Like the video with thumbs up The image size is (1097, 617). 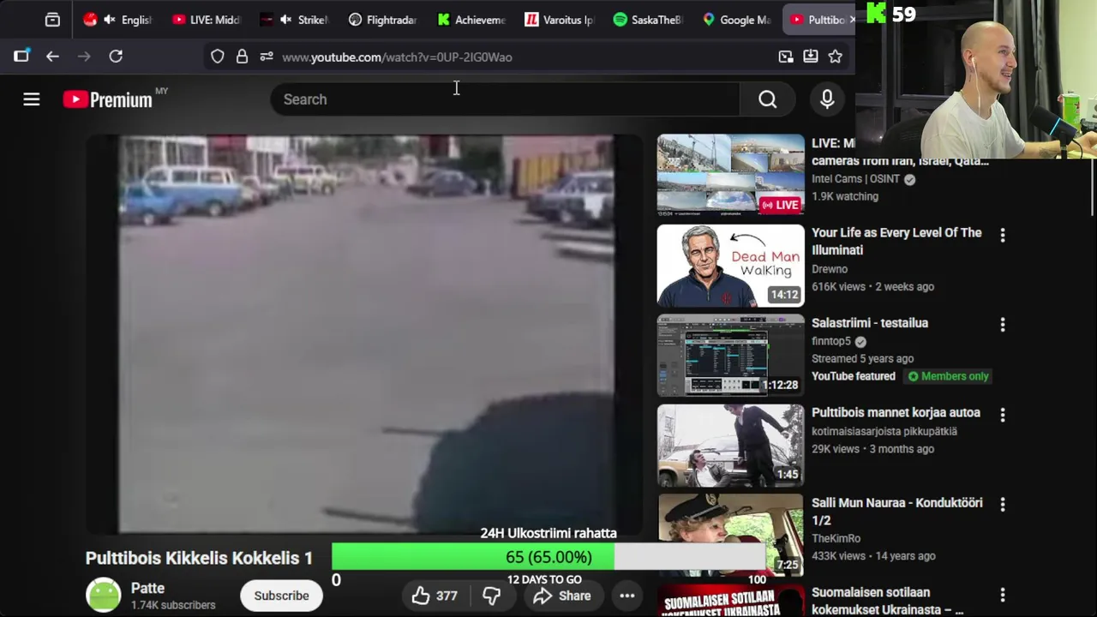click(435, 596)
